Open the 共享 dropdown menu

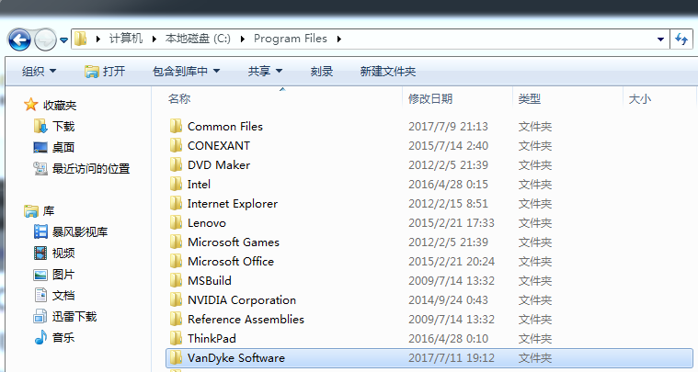tap(265, 71)
